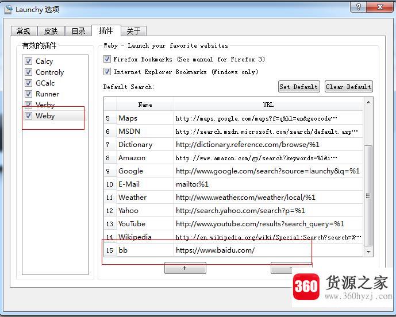Click the vertical scrollbar thumb
396x317 pixels.
click(368, 196)
